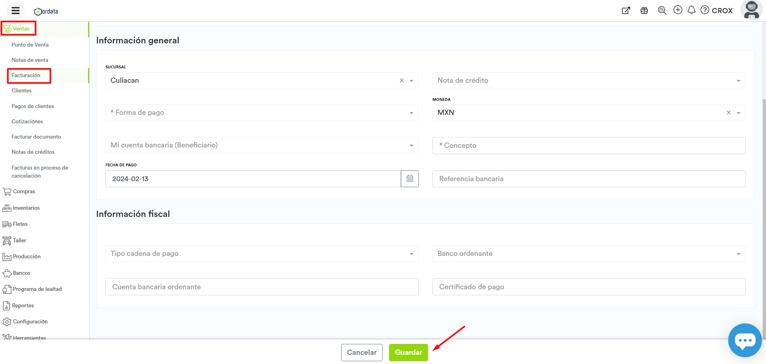The width and height of the screenshot is (766, 364).
Task: Click the help question mark icon
Action: (x=705, y=10)
